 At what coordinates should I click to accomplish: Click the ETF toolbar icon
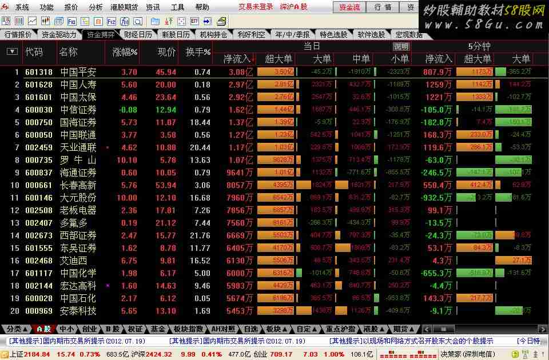pyautogui.click(x=194, y=22)
